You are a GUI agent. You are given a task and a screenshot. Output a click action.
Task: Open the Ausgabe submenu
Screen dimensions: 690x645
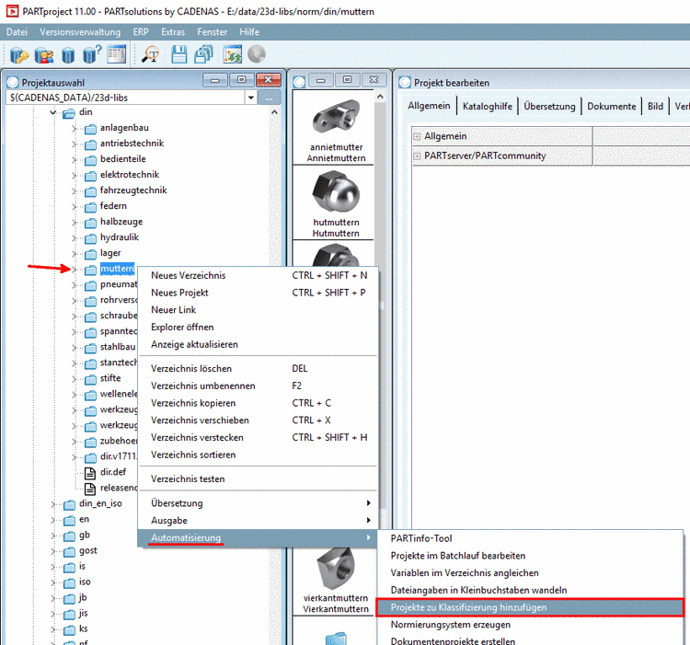(259, 520)
